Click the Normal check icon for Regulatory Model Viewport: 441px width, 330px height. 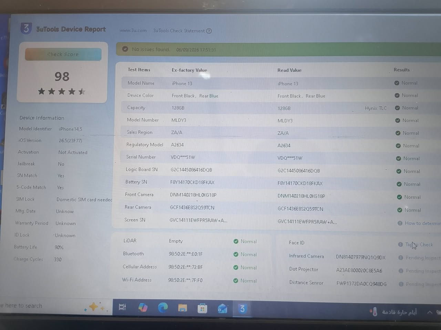398,146
